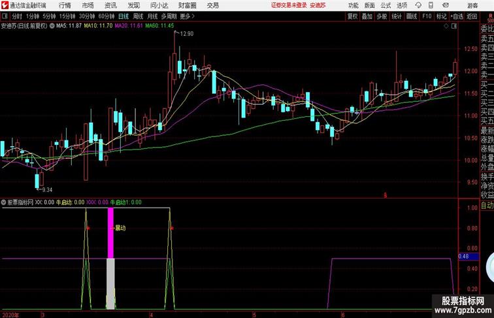Click the magenta 暴动 signal bar
This screenshot has width=494, height=318.
click(110, 233)
